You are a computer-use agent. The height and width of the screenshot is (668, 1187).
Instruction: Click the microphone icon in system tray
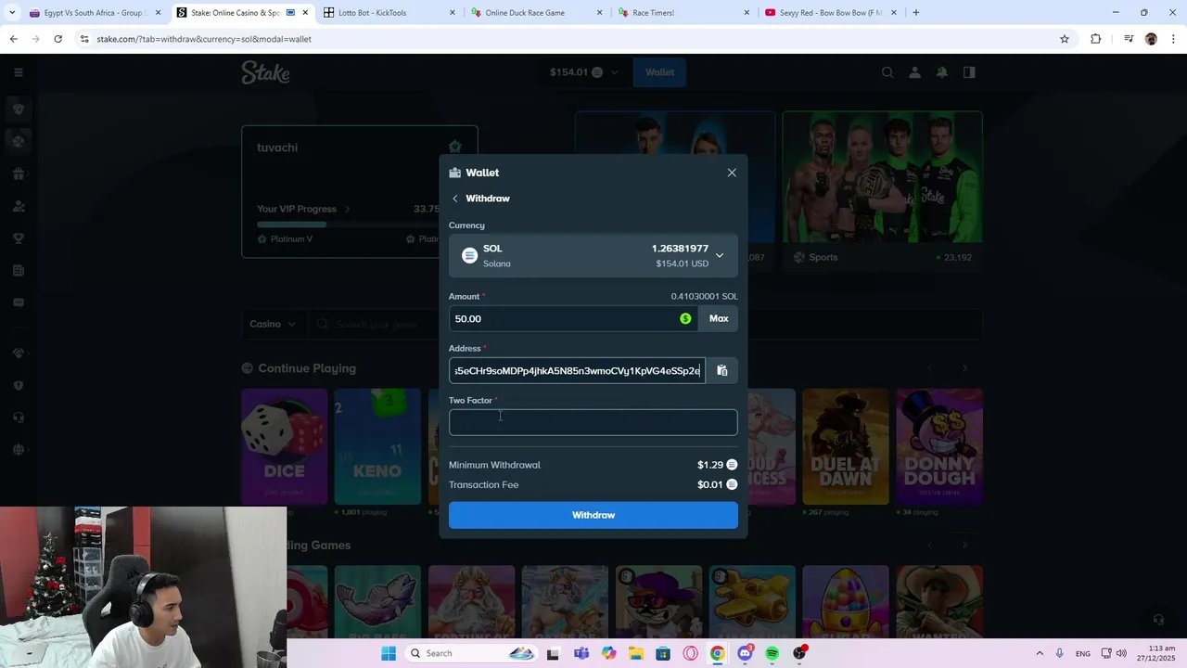(1060, 653)
